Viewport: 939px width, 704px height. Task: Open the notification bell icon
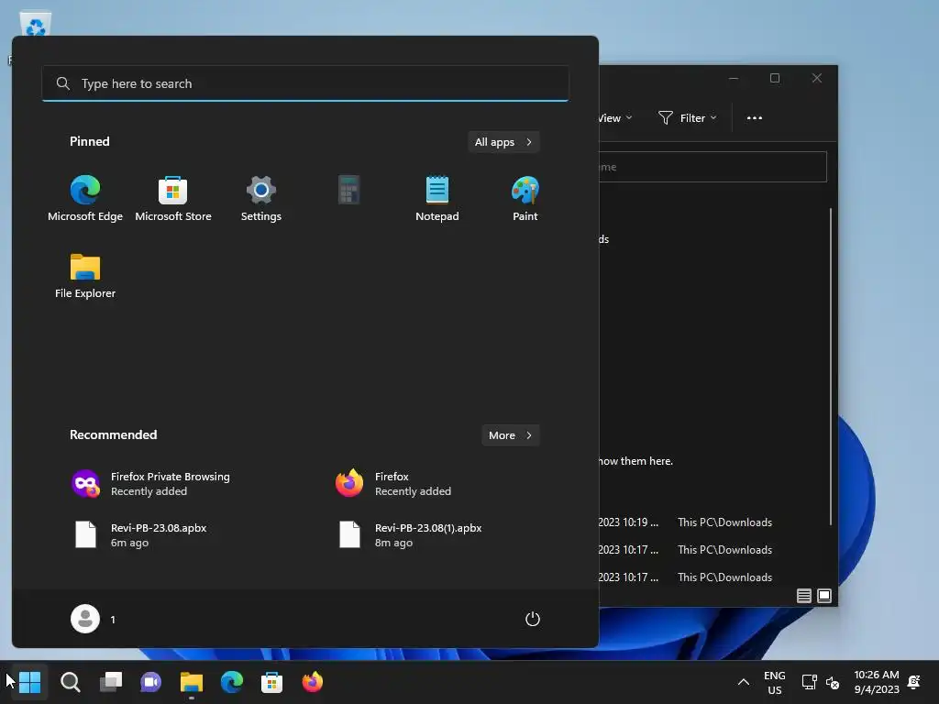[914, 682]
